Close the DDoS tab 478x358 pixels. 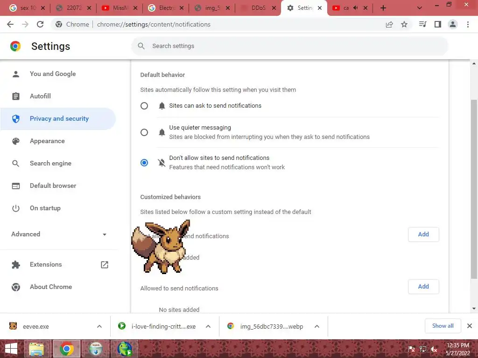(274, 8)
